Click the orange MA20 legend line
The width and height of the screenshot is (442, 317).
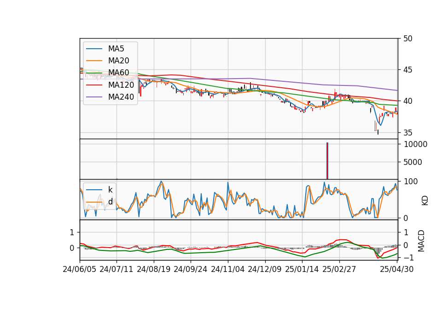pyautogui.click(x=94, y=61)
